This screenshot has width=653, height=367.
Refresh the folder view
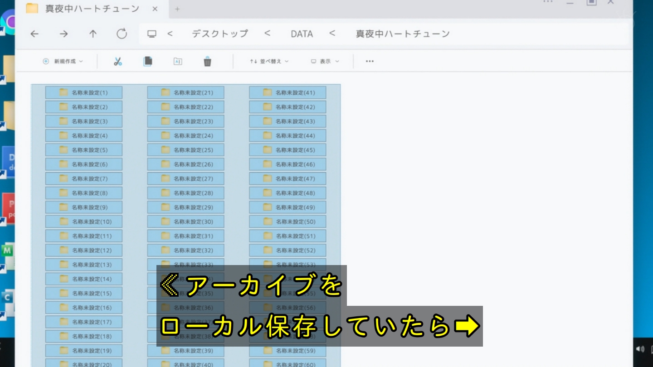[x=122, y=34]
